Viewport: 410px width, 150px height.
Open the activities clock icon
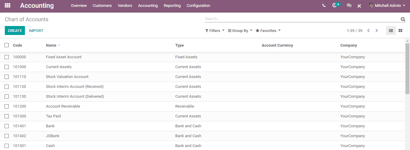[335, 5]
